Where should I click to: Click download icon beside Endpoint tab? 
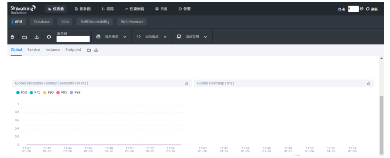(x=96, y=50)
